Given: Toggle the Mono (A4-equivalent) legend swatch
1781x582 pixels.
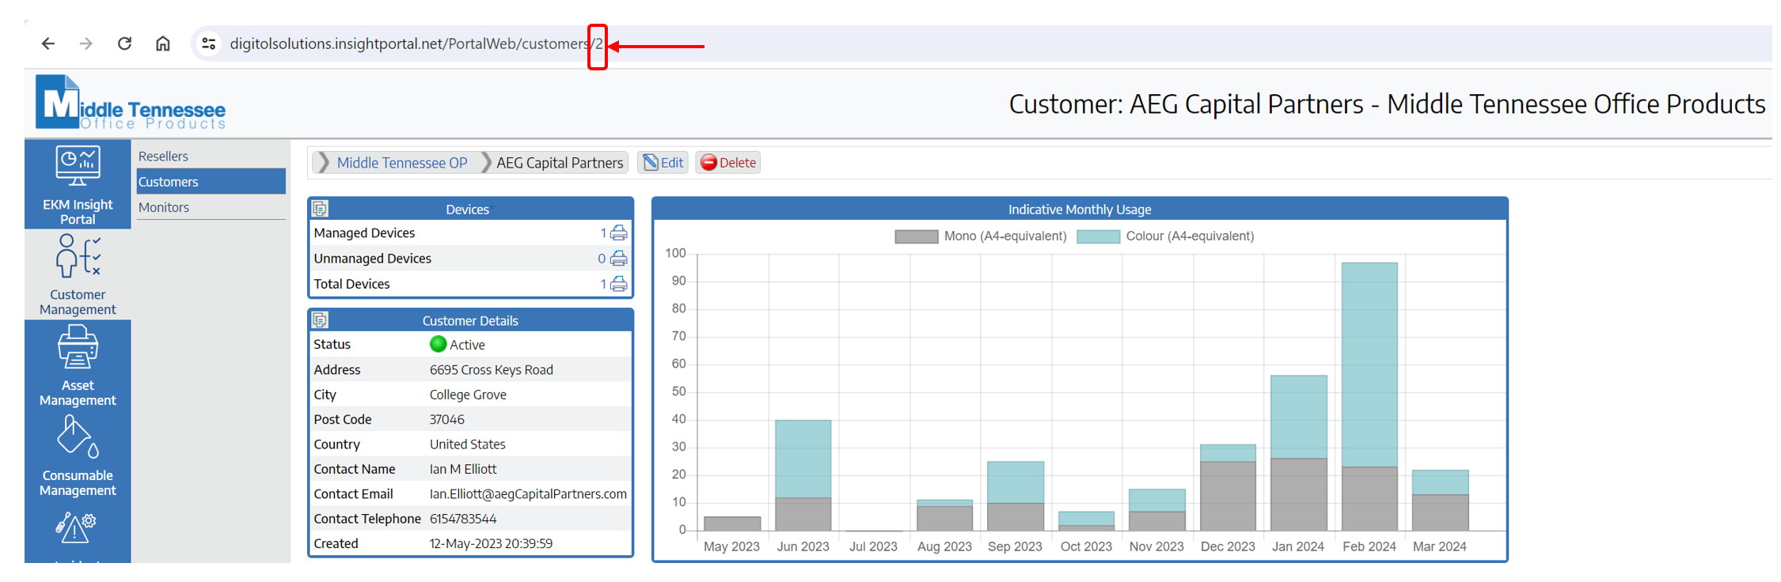Looking at the screenshot, I should (916, 236).
